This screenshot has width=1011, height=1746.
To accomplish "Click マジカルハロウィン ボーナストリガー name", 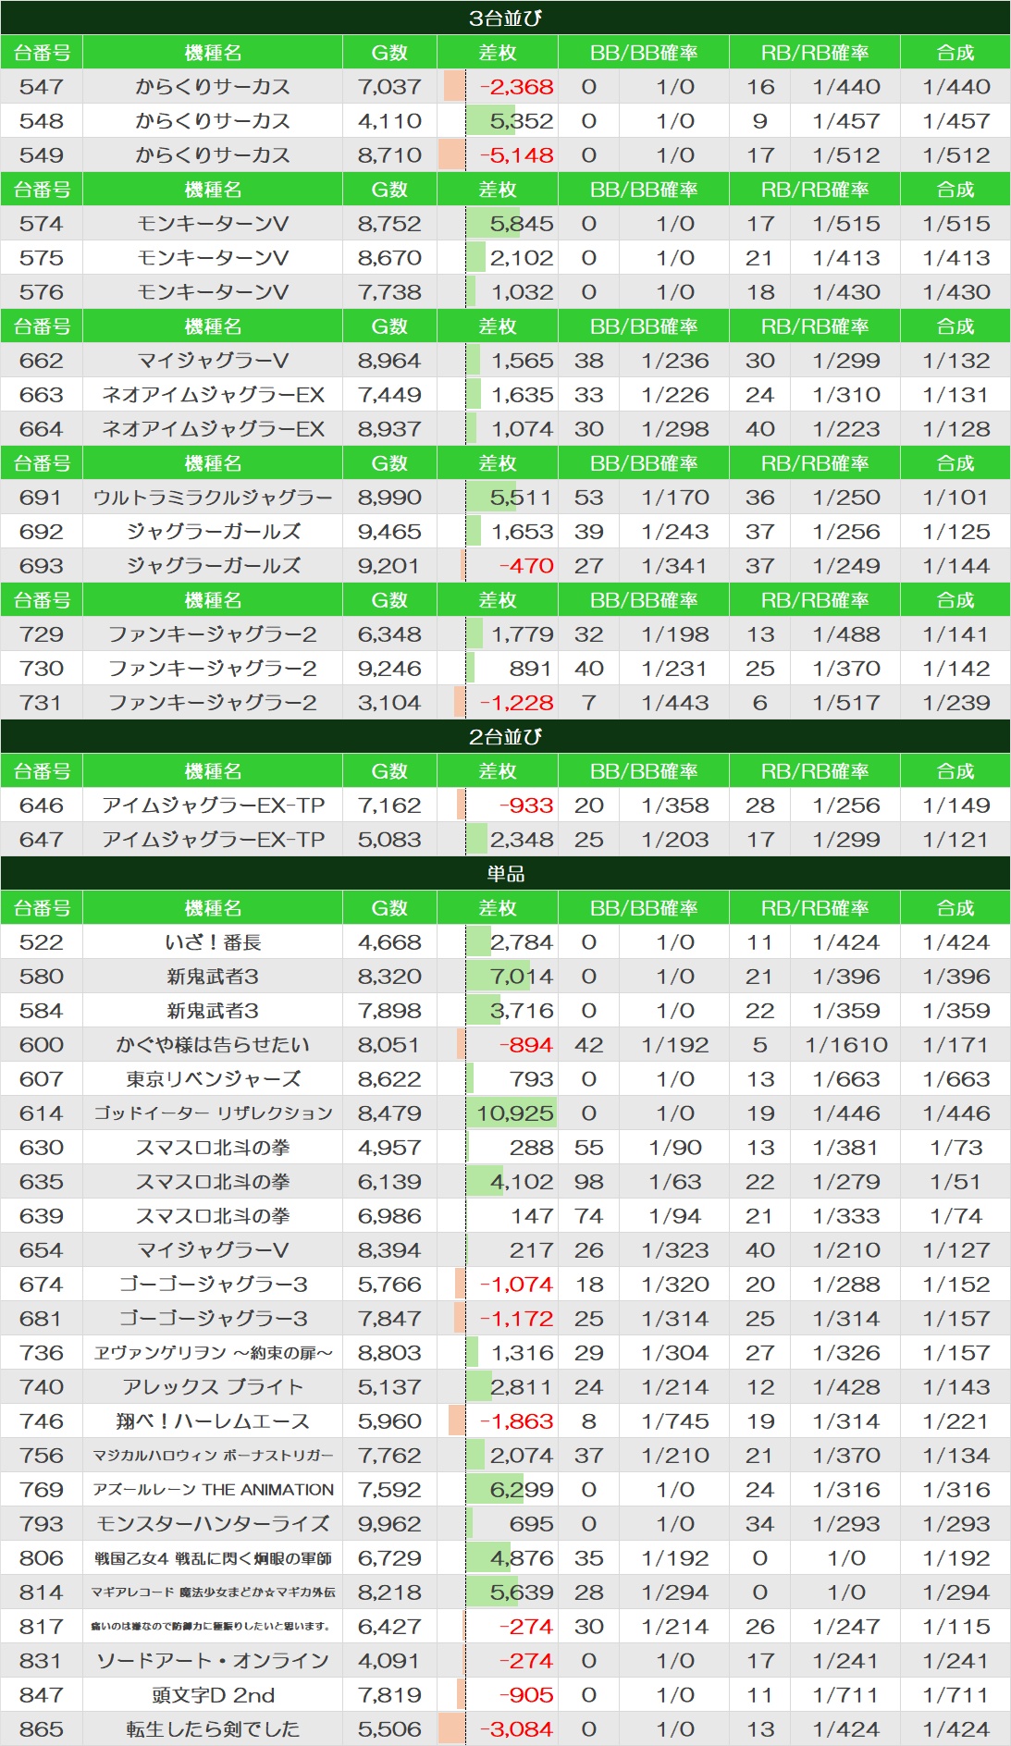I will [x=213, y=1456].
